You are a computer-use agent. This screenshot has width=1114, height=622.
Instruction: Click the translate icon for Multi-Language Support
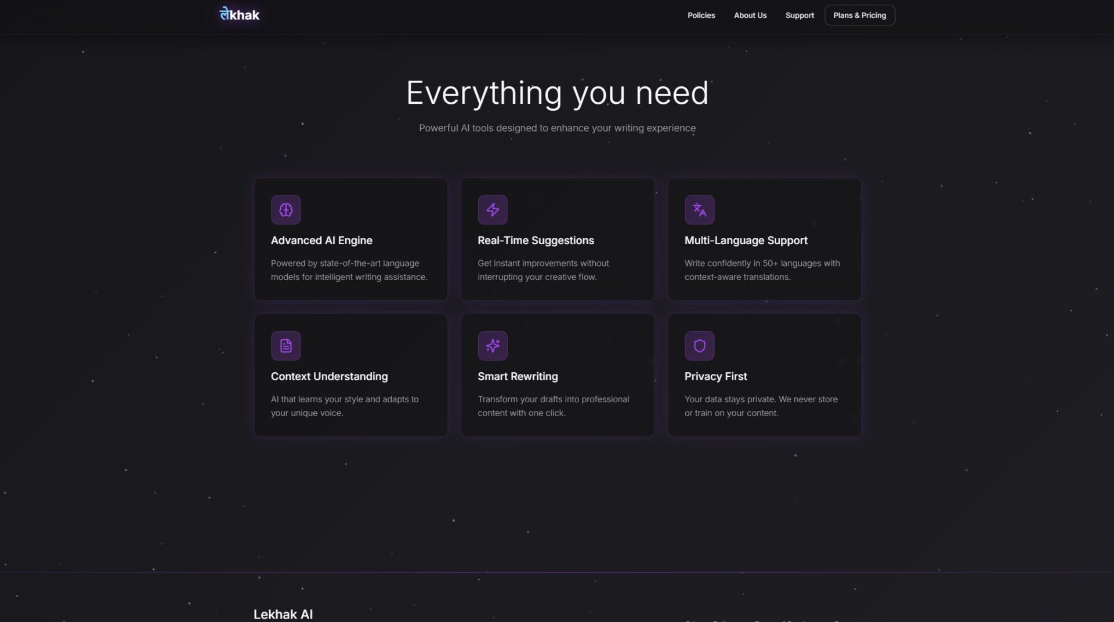pos(699,210)
